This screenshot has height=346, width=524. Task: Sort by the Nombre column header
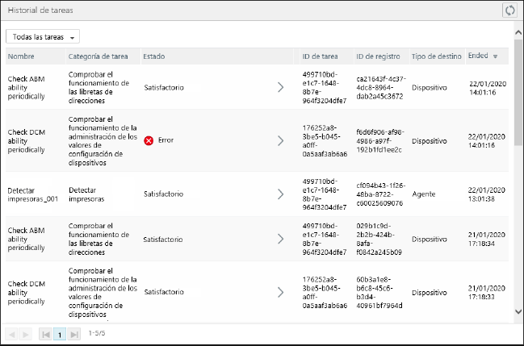(21, 56)
